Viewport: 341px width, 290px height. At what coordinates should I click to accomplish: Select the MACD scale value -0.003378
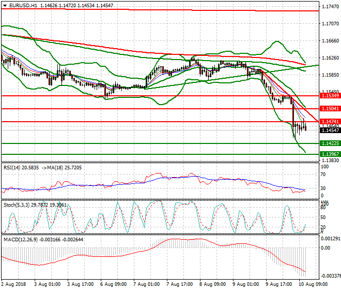pyautogui.click(x=331, y=276)
